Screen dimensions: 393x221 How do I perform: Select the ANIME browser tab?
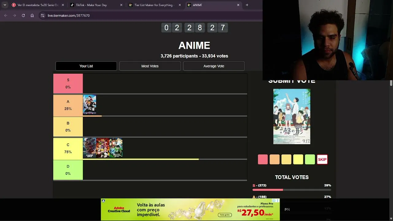click(213, 5)
